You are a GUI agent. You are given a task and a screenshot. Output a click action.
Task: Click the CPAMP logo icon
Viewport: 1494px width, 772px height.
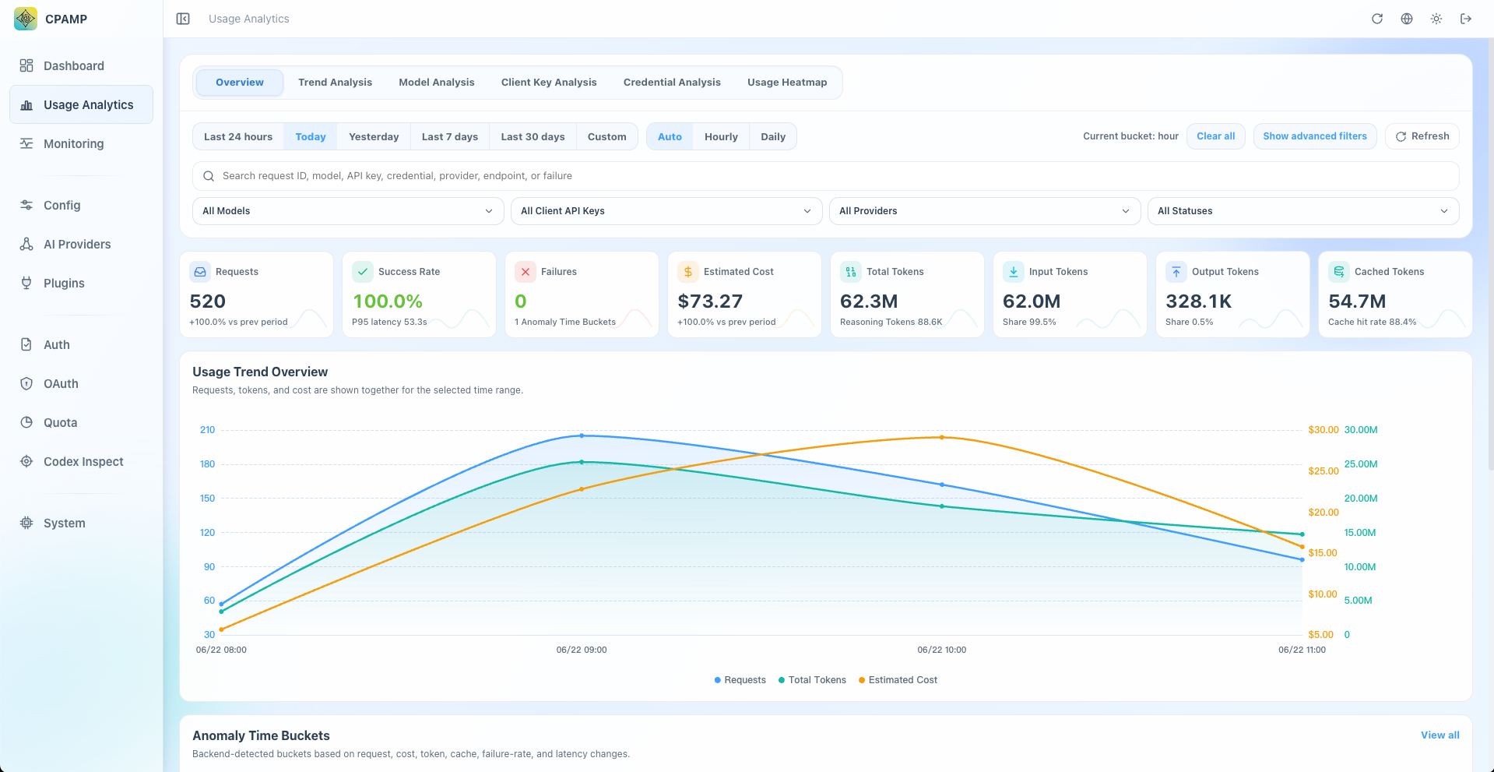point(26,19)
